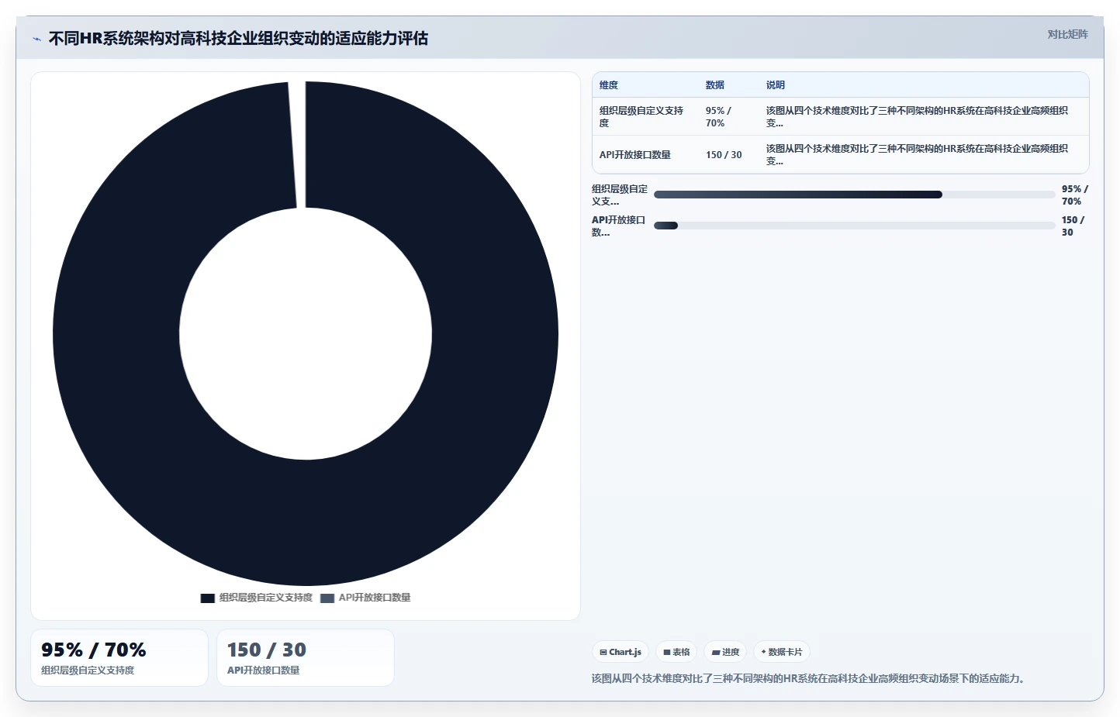Open the 150 / 30 stat card
This screenshot has height=717, width=1120.
(306, 657)
